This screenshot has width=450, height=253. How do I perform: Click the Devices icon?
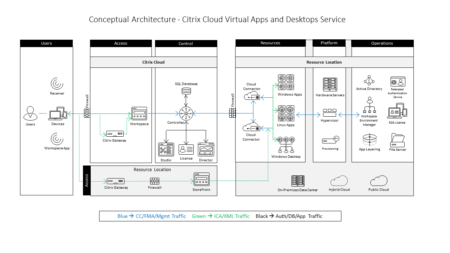pyautogui.click(x=58, y=114)
